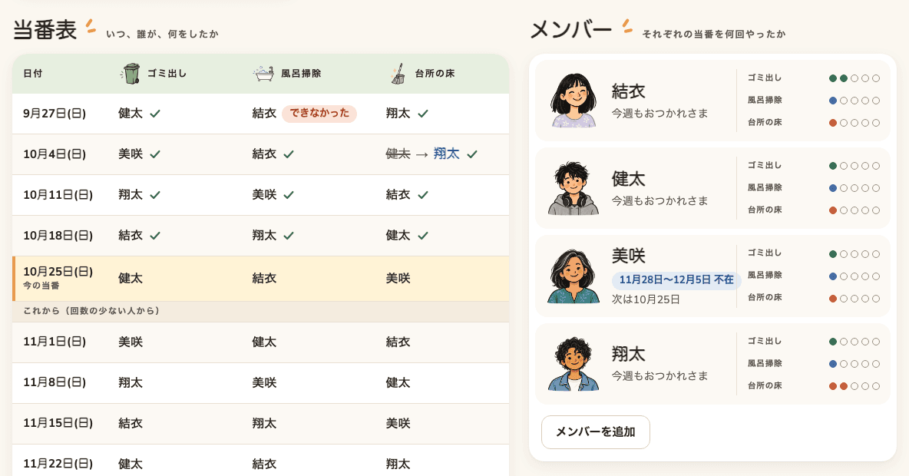Click the checkmark next to 翔太 on 10月11日

(x=155, y=195)
